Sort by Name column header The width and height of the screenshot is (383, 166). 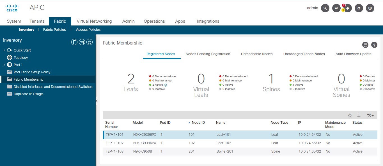(221, 123)
